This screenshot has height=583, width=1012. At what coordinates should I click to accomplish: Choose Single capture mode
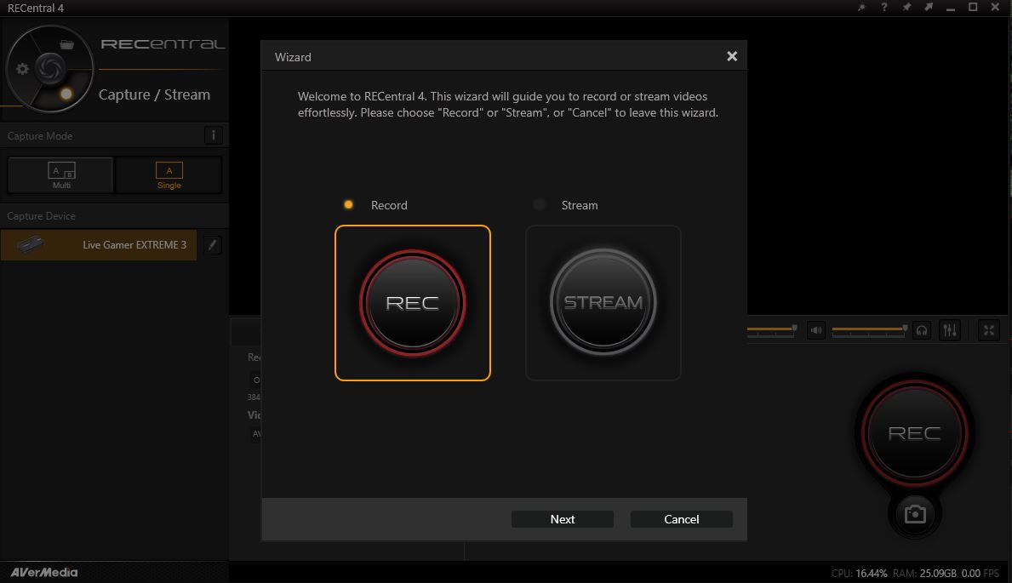[169, 175]
